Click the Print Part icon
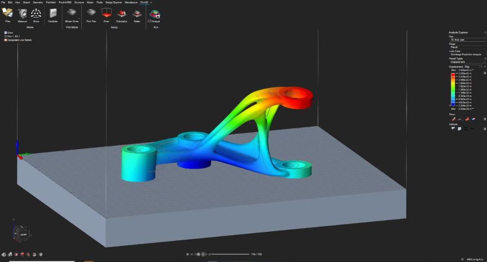Screen dimensions: 487x262 pos(91,14)
